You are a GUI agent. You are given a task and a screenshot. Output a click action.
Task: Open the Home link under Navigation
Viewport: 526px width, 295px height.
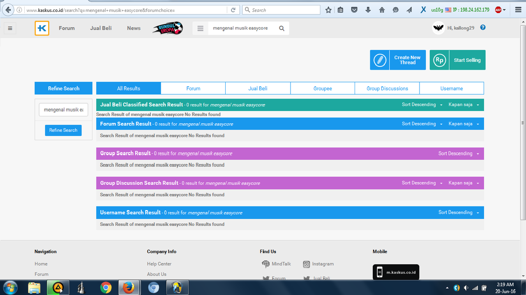pos(41,264)
